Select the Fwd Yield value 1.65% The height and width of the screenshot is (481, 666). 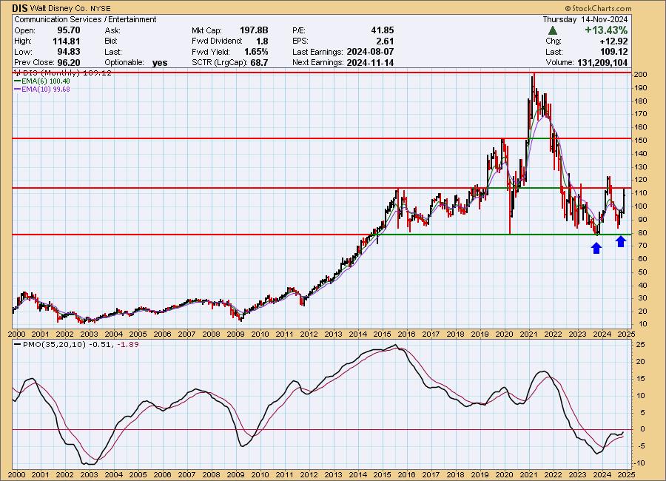pyautogui.click(x=256, y=52)
